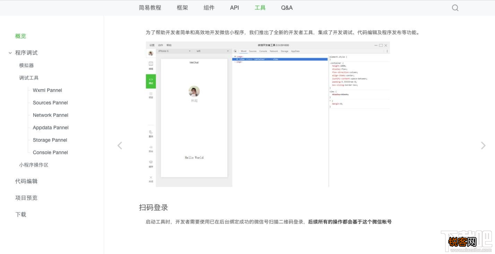Image resolution: width=495 pixels, height=254 pixels.
Task: Open the 下载 sidebar link
Action: point(21,214)
